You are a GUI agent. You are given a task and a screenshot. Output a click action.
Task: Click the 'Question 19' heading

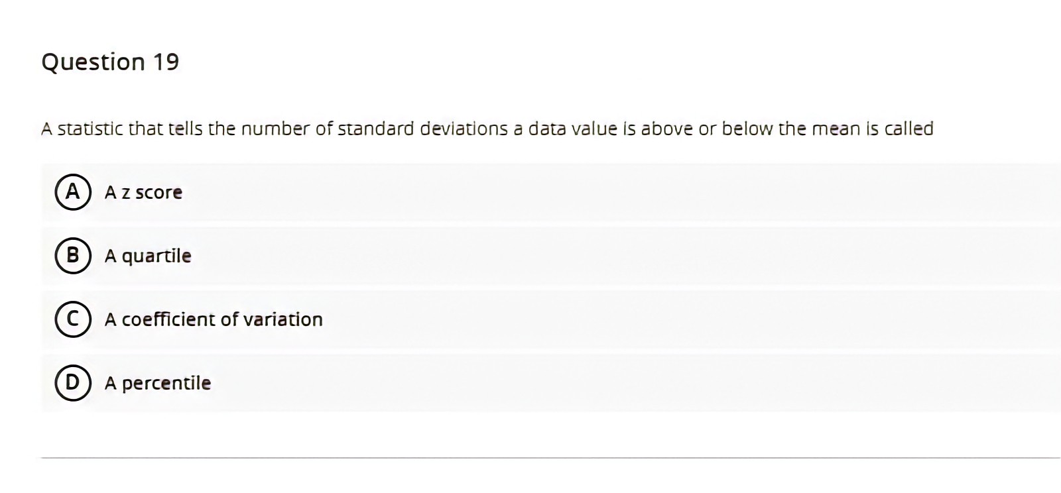click(x=110, y=62)
